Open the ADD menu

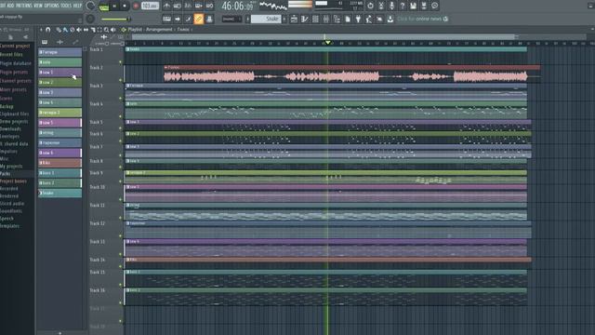pos(10,6)
